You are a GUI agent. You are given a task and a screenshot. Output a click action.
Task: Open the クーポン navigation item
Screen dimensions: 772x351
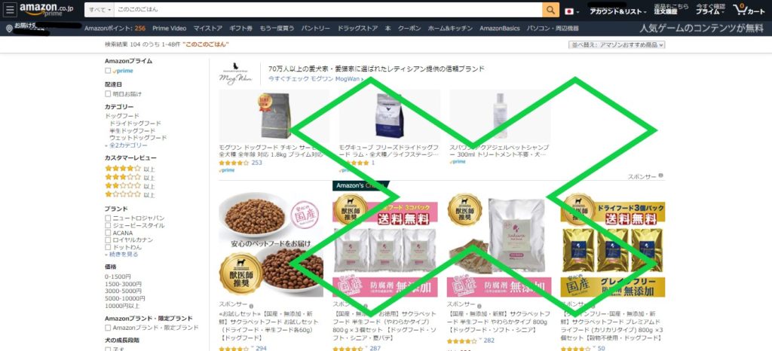(409, 29)
